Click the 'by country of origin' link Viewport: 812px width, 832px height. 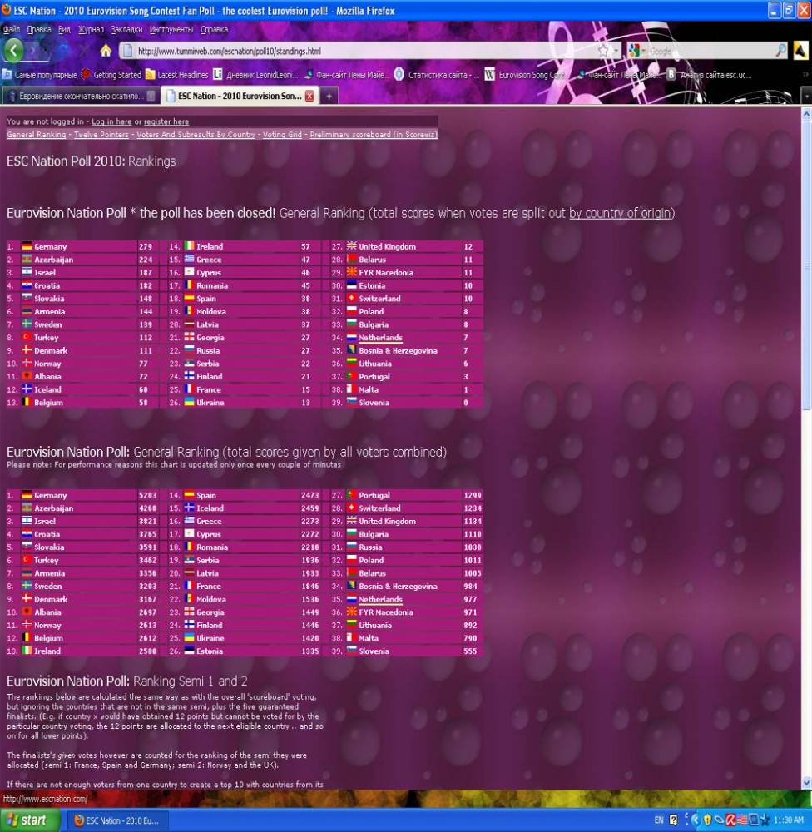pos(620,214)
